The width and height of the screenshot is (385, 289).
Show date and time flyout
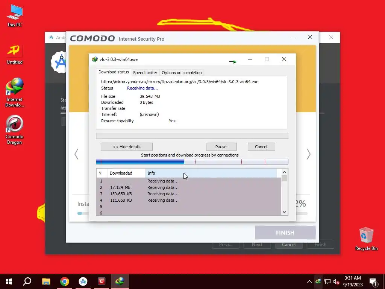353,281
